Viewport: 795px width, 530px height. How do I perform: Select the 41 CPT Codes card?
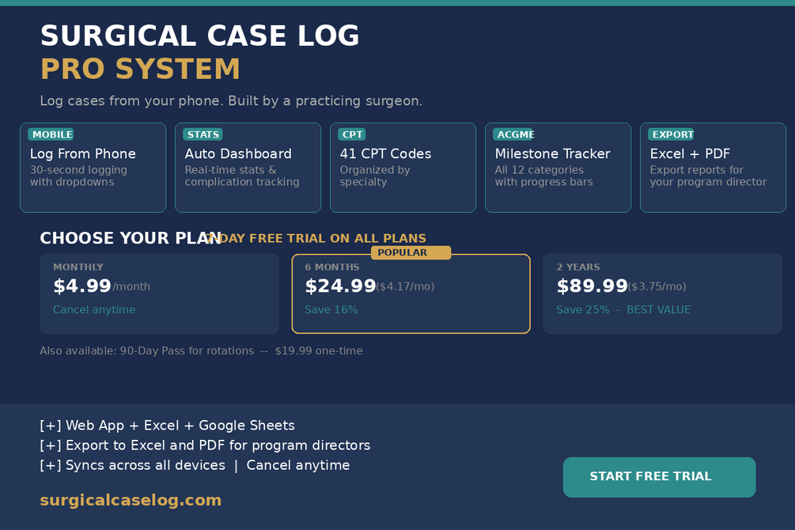pyautogui.click(x=403, y=168)
